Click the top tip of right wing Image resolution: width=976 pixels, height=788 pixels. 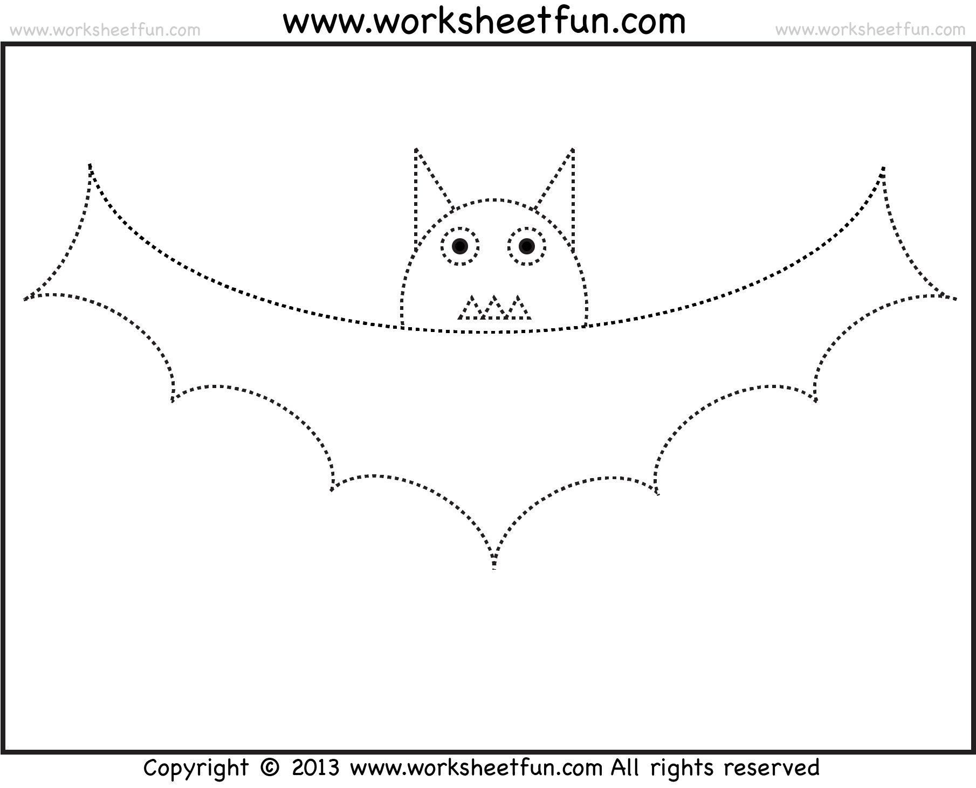[883, 168]
